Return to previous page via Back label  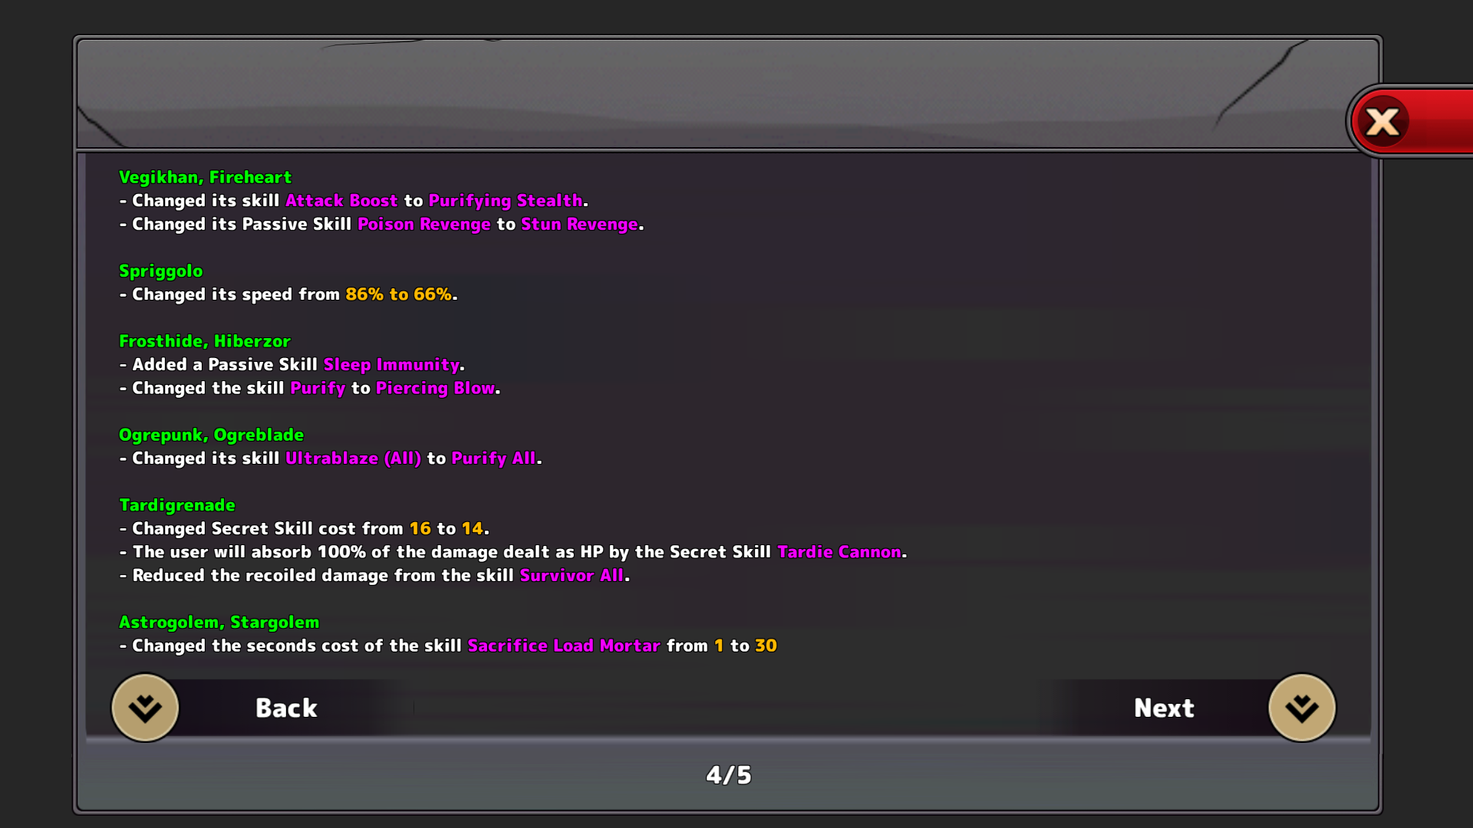coord(286,708)
